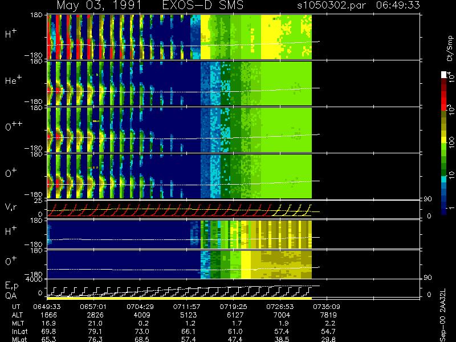Click the white swatch at colorbar top
The image size is (456, 342).
pos(444,75)
